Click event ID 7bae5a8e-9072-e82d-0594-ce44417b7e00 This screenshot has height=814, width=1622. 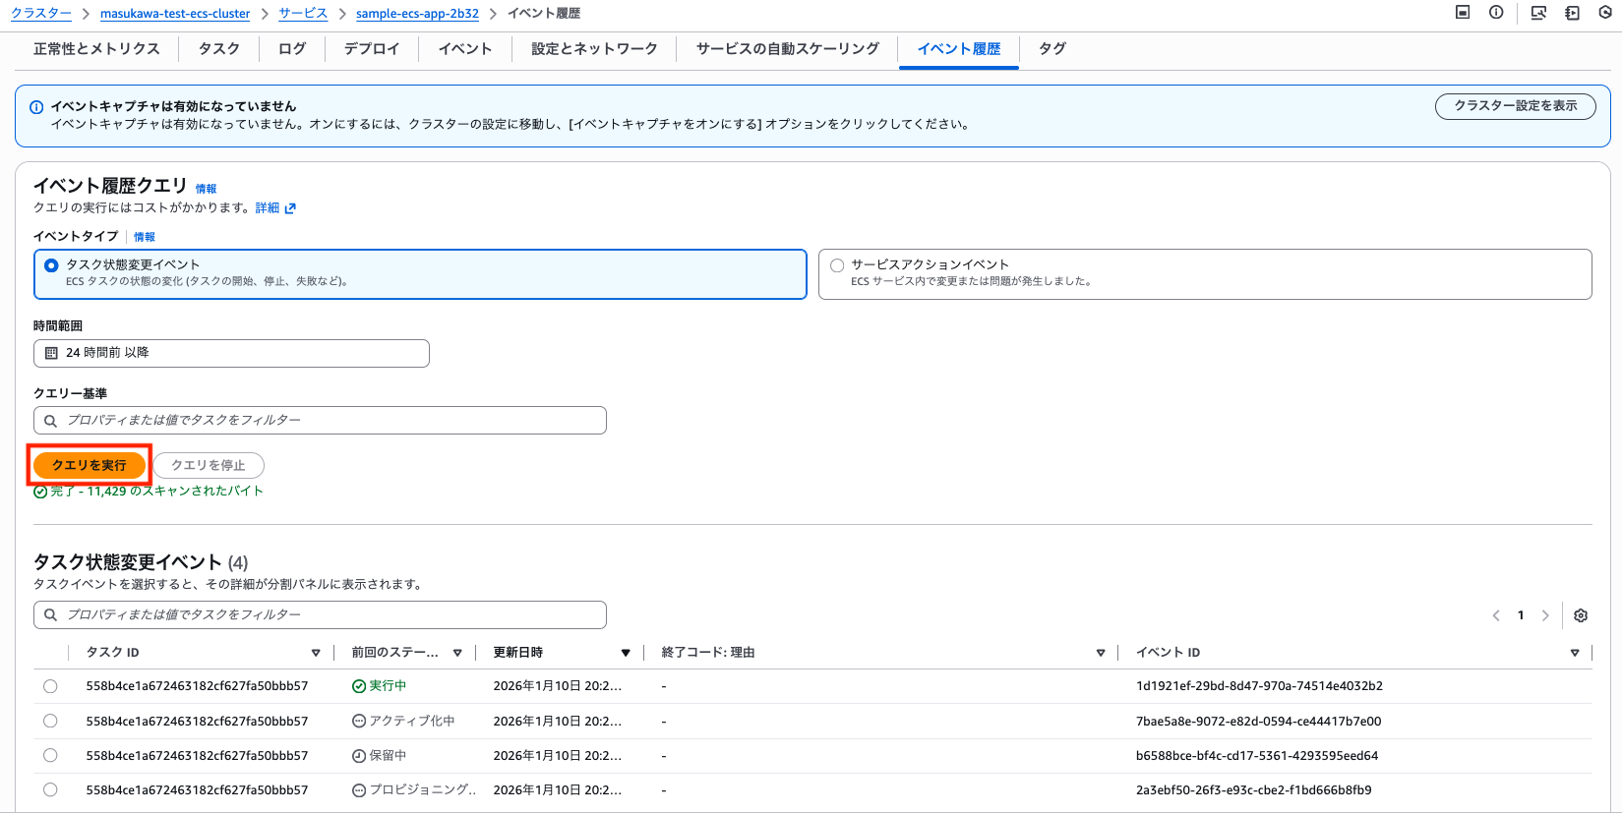pos(1258,722)
